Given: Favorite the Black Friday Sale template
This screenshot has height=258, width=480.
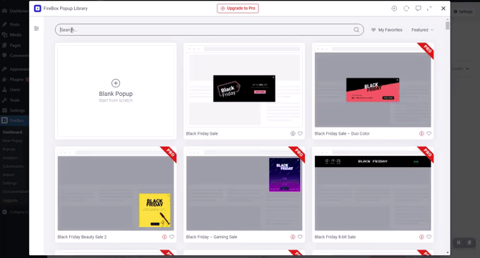Looking at the screenshot, I should tap(300, 134).
